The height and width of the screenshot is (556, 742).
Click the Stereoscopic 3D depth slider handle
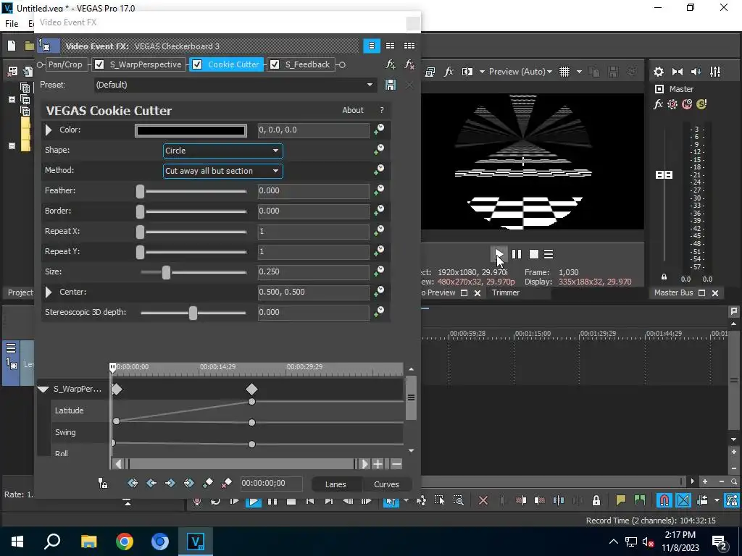pyautogui.click(x=193, y=313)
